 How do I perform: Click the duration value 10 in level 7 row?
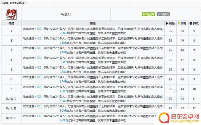coord(194,89)
